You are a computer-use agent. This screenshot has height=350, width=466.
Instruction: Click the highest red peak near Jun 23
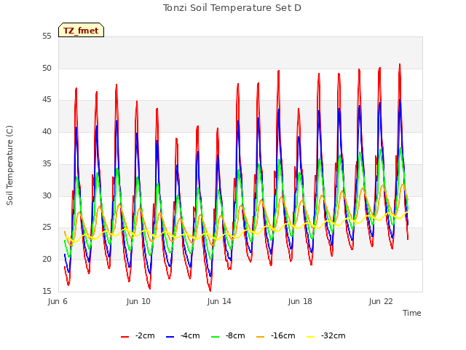400,64
